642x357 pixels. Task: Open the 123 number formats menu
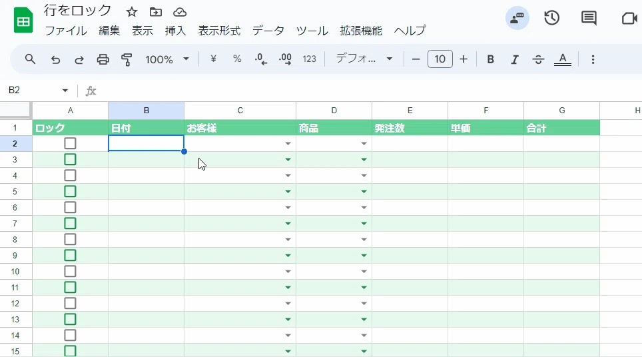click(x=309, y=59)
